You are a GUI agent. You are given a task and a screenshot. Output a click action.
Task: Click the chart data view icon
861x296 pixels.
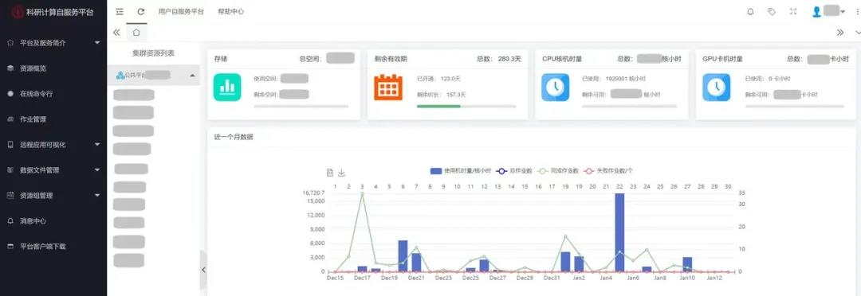pyautogui.click(x=330, y=173)
